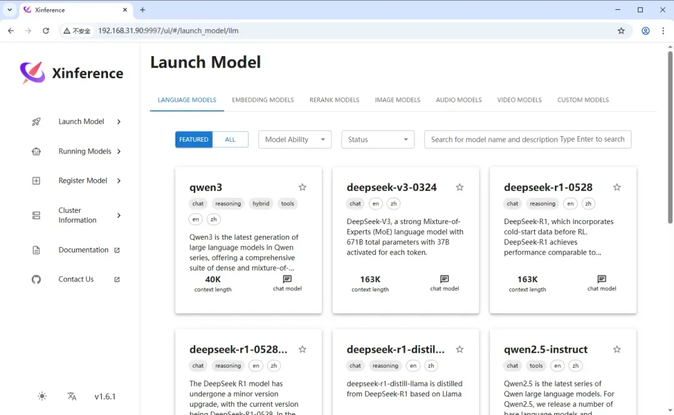
Task: Expand the Cluster Information chevron
Action: coord(119,215)
